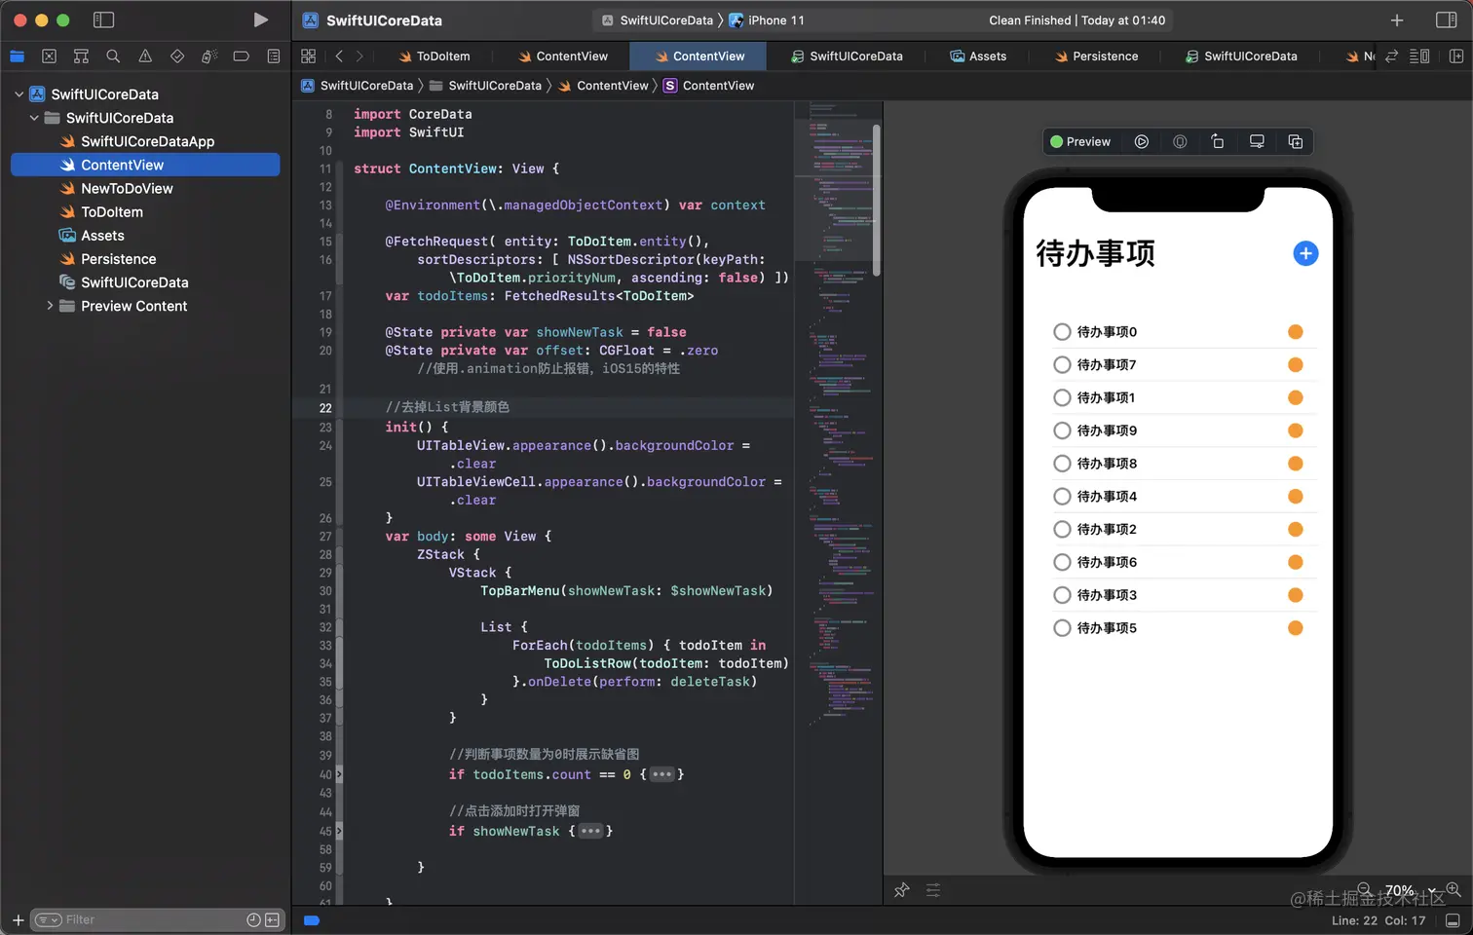Screen dimensions: 1473x935
Task: Toggle the circle next to 待办事项4
Action: pyautogui.click(x=1062, y=497)
